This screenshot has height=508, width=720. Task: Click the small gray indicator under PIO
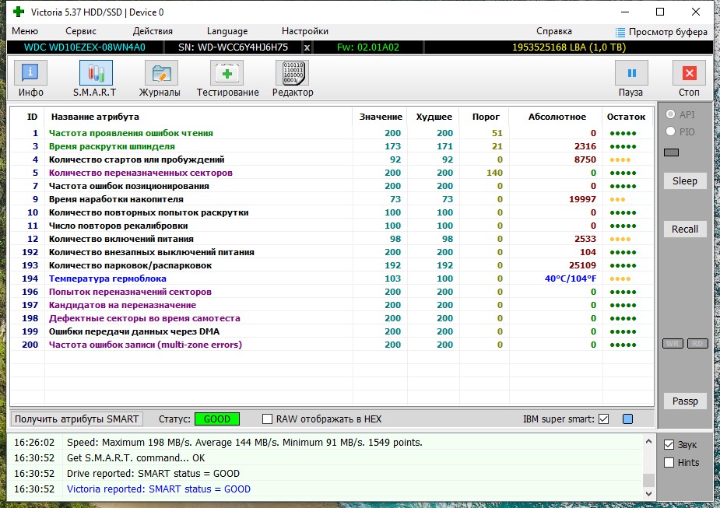tap(671, 152)
